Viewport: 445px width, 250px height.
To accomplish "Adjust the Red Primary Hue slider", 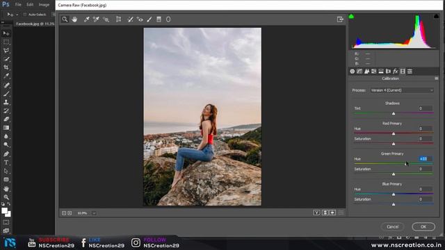I will click(394, 133).
